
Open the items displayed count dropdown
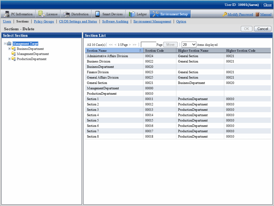pos(189,45)
